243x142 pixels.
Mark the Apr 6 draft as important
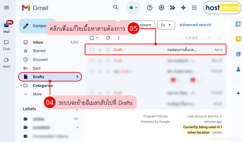(108, 50)
